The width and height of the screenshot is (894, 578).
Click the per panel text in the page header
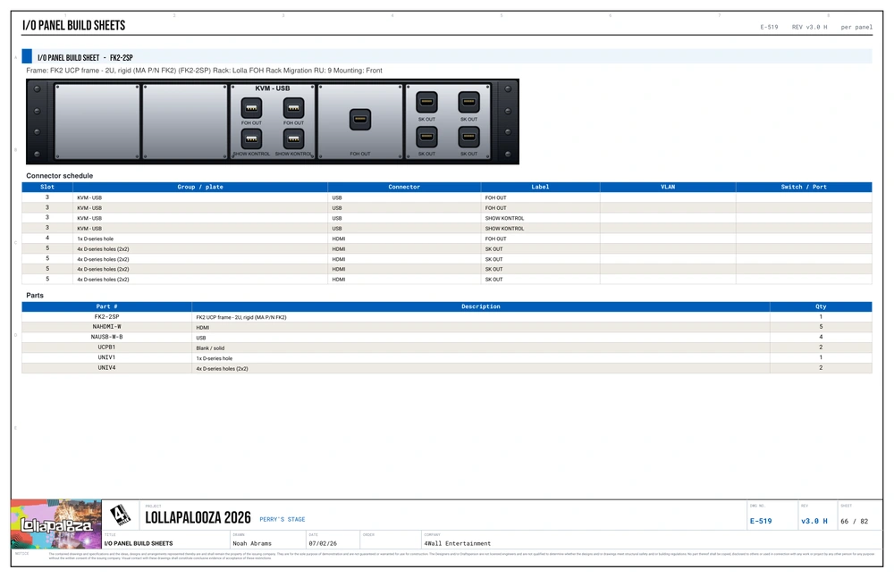click(856, 28)
